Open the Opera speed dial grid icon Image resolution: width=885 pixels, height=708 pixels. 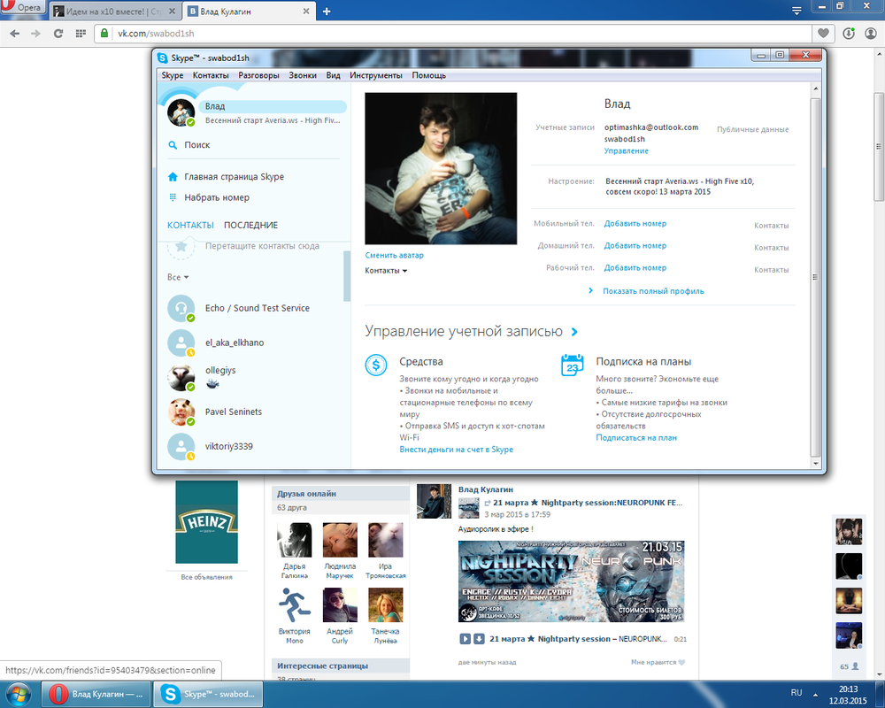pos(81,34)
